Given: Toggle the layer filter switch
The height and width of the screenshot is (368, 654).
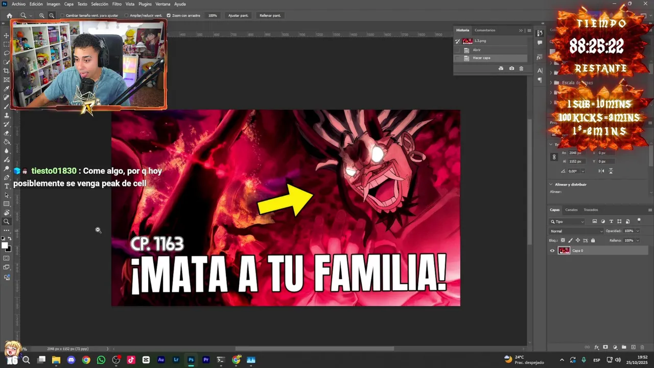Looking at the screenshot, I should [639, 221].
